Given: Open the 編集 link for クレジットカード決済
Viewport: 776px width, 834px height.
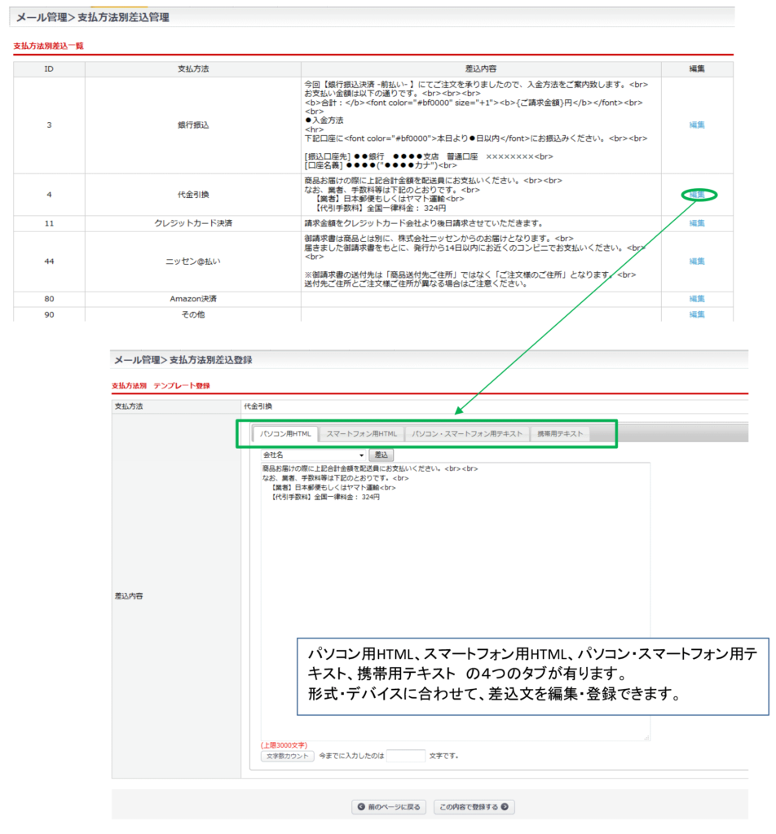Looking at the screenshot, I should click(x=697, y=223).
